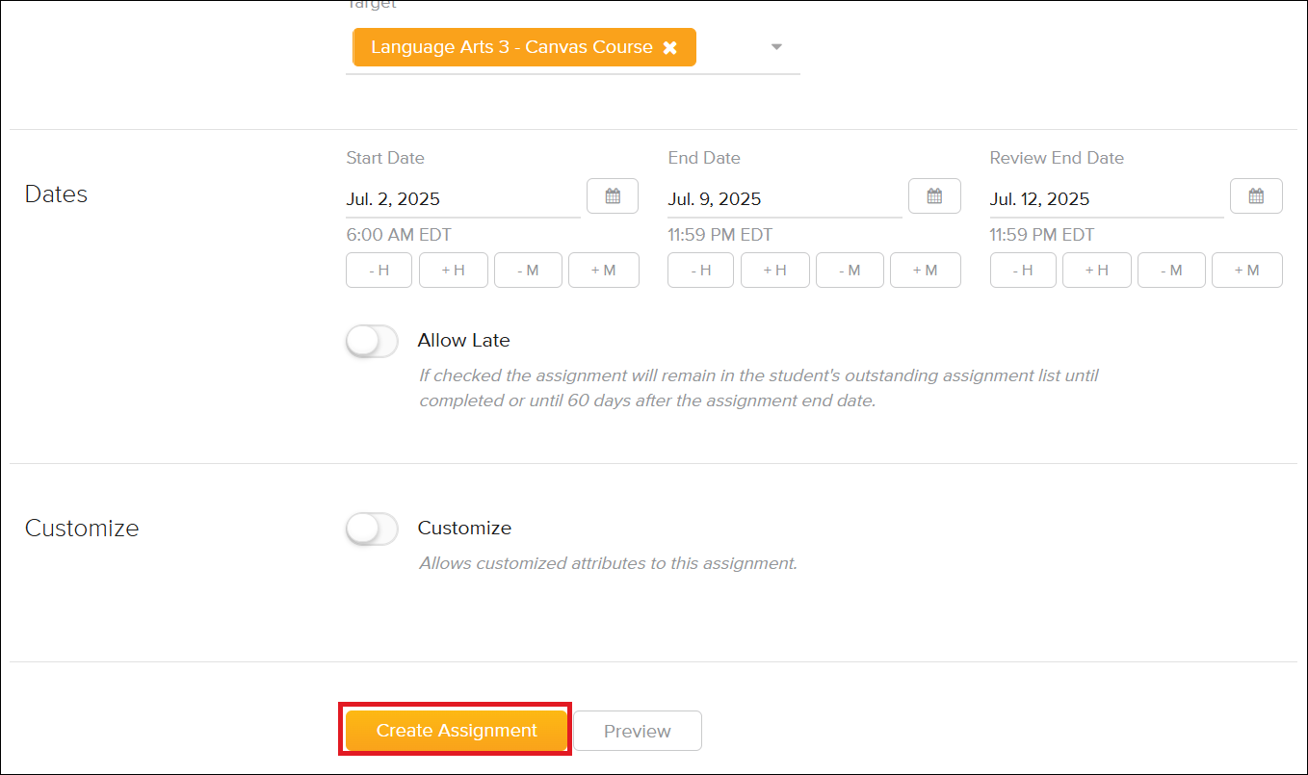1308x775 pixels.
Task: Decrease the Start Date hour
Action: point(379,270)
